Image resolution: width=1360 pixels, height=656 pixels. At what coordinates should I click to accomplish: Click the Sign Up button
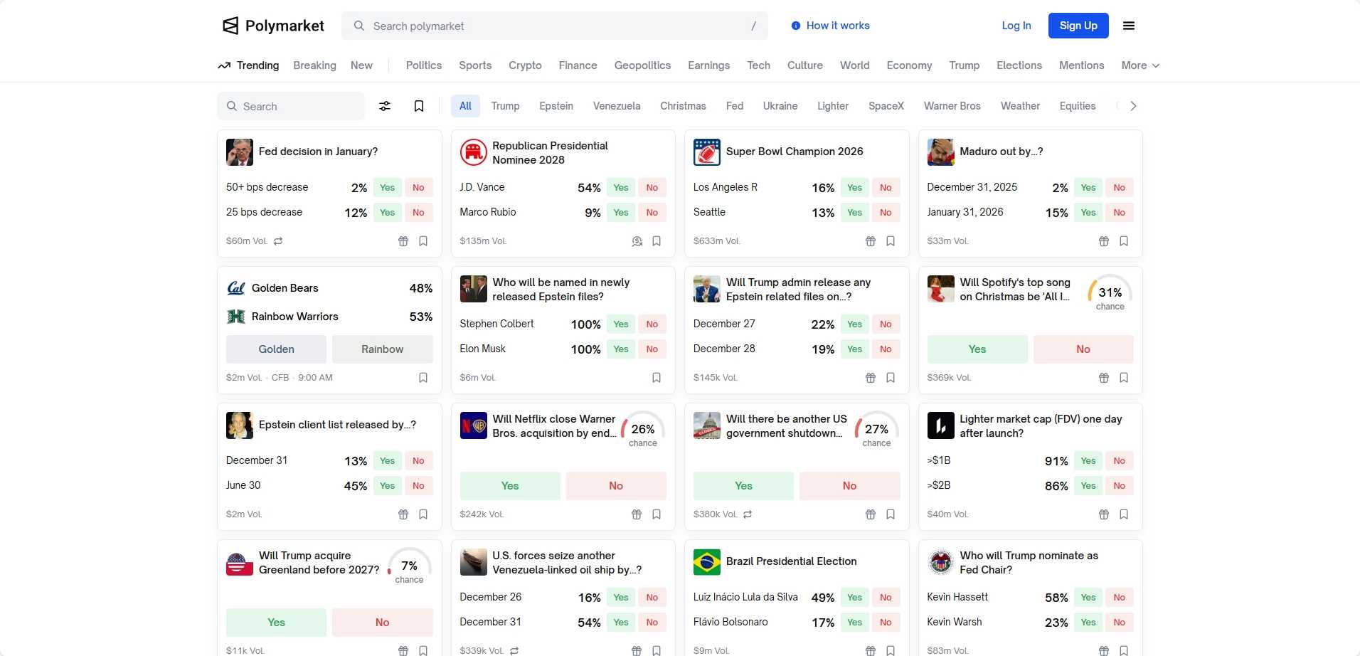pyautogui.click(x=1078, y=26)
